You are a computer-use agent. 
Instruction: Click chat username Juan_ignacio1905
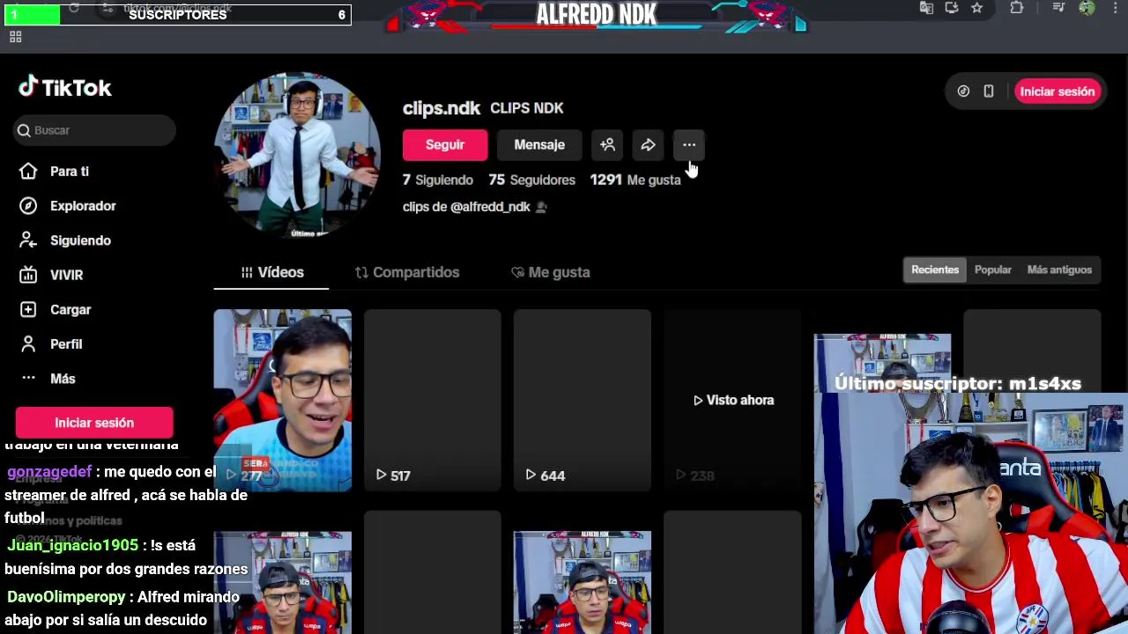point(72,546)
